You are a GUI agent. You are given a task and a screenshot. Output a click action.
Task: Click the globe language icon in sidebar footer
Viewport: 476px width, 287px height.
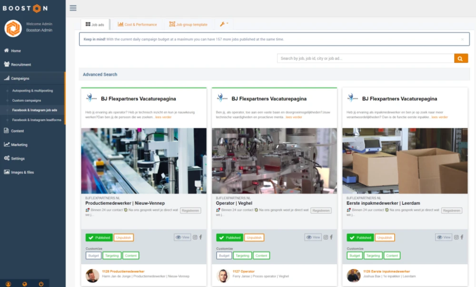[24, 284]
